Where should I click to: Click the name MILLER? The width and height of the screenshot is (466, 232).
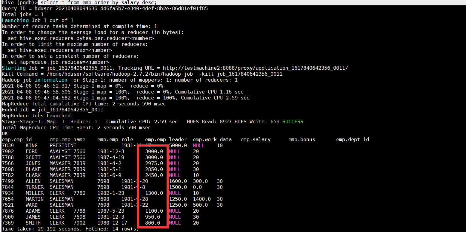pyautogui.click(x=35, y=193)
